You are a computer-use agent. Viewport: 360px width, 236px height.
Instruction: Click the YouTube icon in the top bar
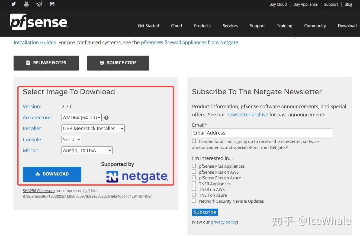26,4
